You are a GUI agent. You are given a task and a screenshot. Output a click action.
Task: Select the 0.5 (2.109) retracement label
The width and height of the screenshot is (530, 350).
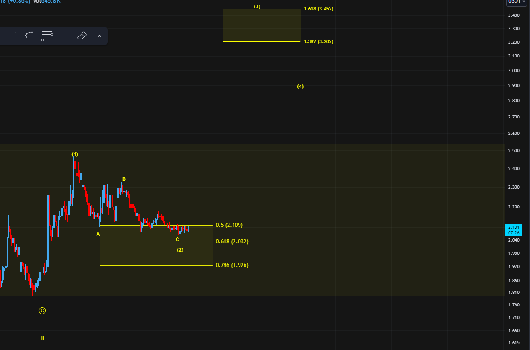pos(229,225)
